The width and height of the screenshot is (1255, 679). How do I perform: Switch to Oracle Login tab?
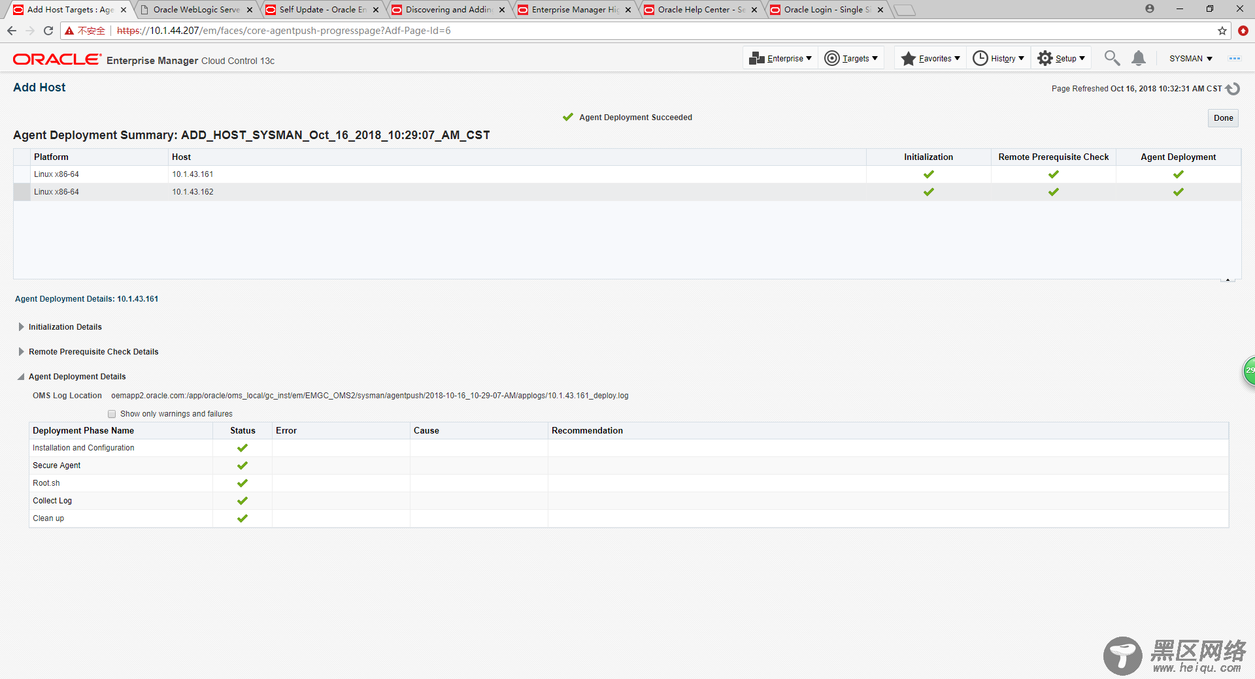point(827,10)
